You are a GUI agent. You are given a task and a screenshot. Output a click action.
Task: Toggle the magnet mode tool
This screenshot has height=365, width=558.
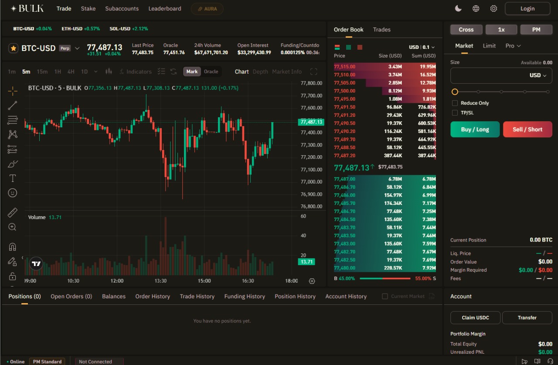click(x=13, y=247)
